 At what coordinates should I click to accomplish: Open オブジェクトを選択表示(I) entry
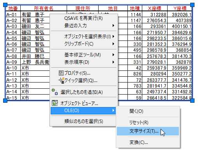tap(83, 37)
